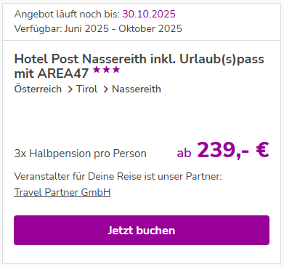
Task: Click the Veranstalter für Deine Reise text
Action: point(118,176)
